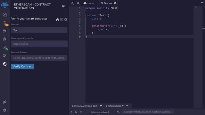Viewport: 205px width, 115px height.
Task: Click the 1 reference(s) label
Action: (x=113, y=106)
